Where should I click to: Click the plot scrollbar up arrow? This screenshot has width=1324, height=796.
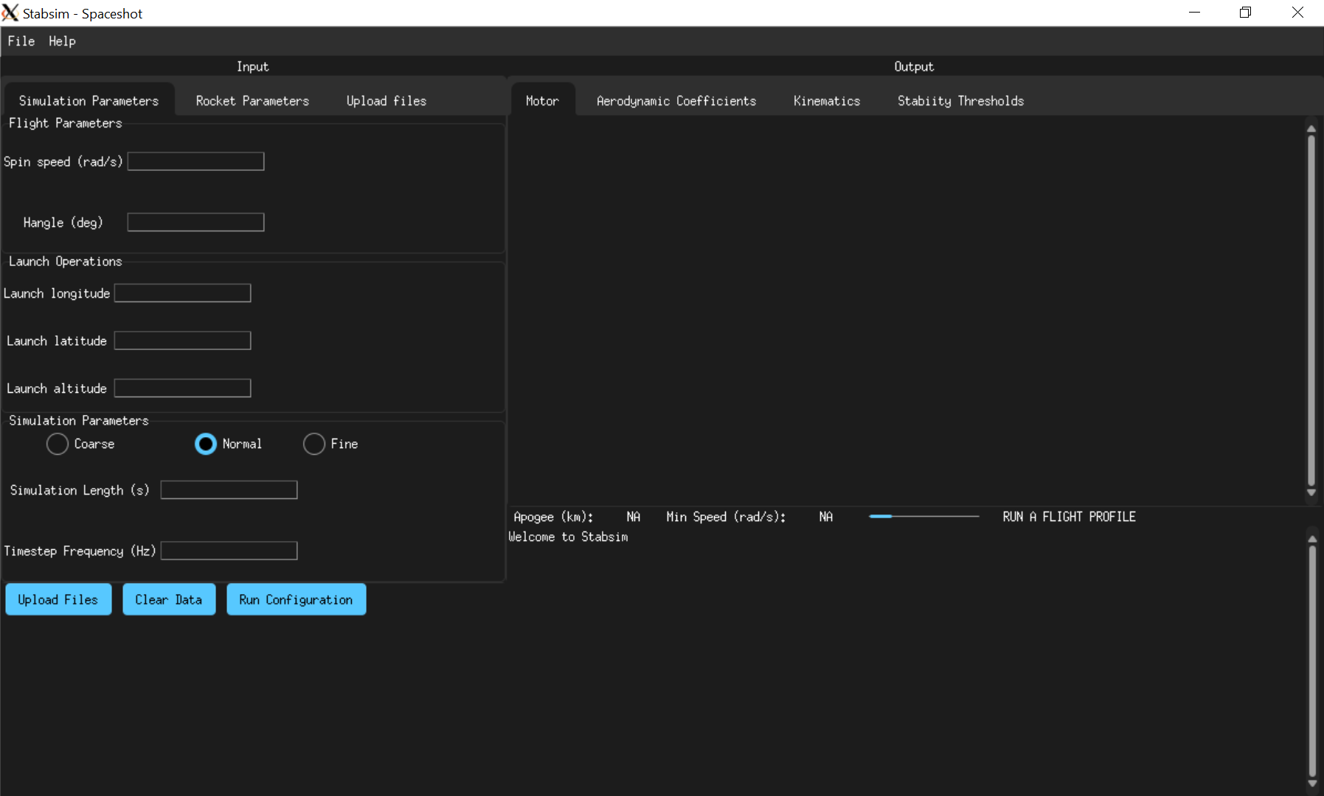point(1311,128)
